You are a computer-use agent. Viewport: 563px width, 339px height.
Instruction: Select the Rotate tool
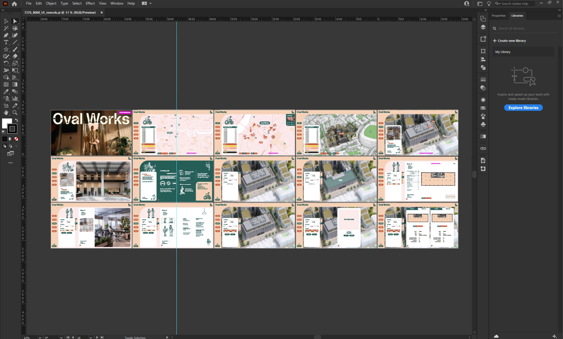point(6,63)
